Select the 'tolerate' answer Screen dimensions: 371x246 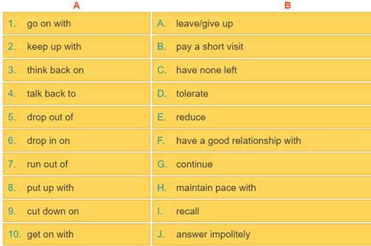261,93
